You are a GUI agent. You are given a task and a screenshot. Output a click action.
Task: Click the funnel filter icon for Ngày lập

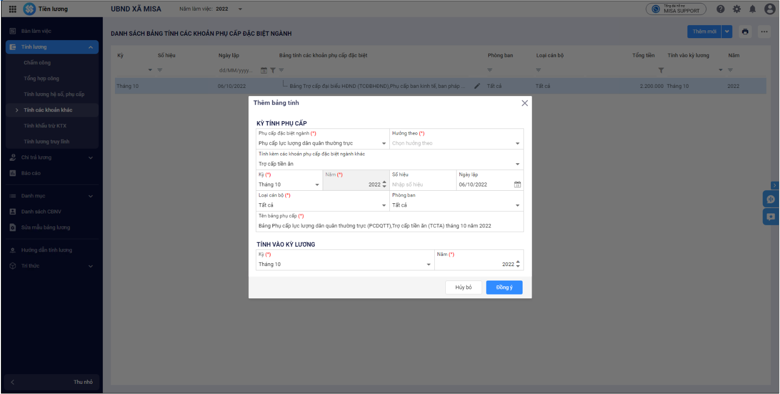pos(273,70)
